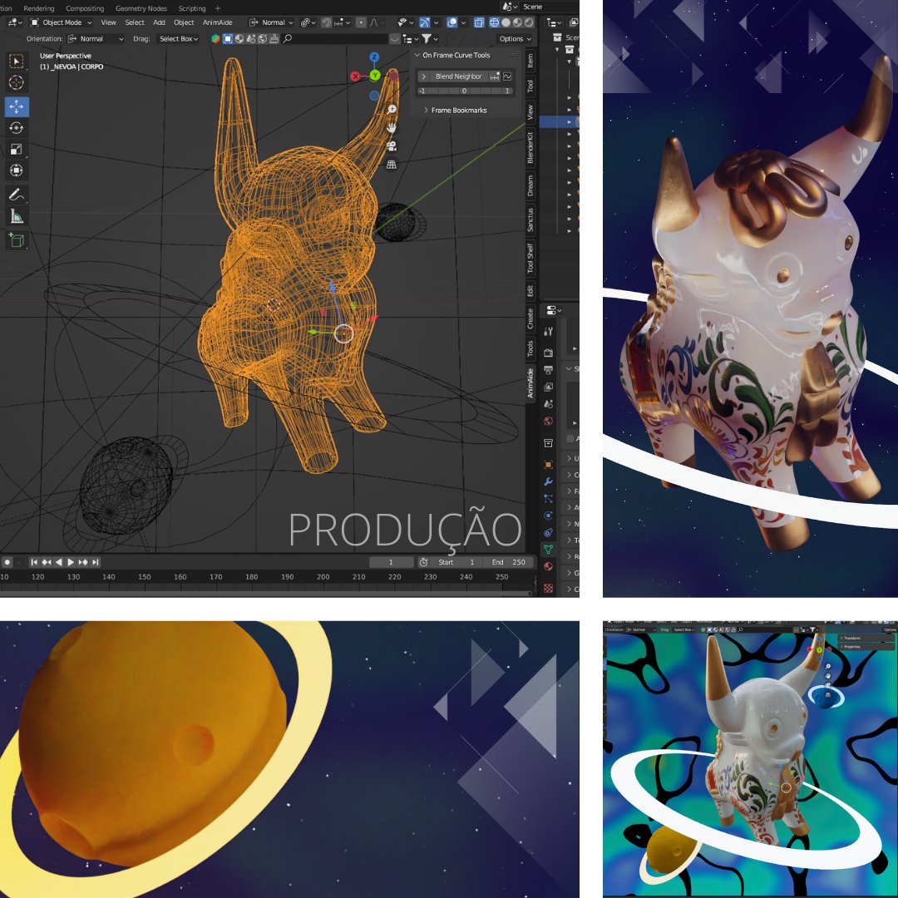Jump to the last frame
This screenshot has height=898, width=898.
click(96, 562)
